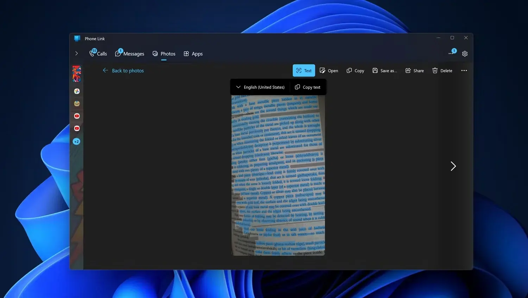The height and width of the screenshot is (298, 528).
Task: Expand the left sidebar panel chevron
Action: tap(76, 54)
